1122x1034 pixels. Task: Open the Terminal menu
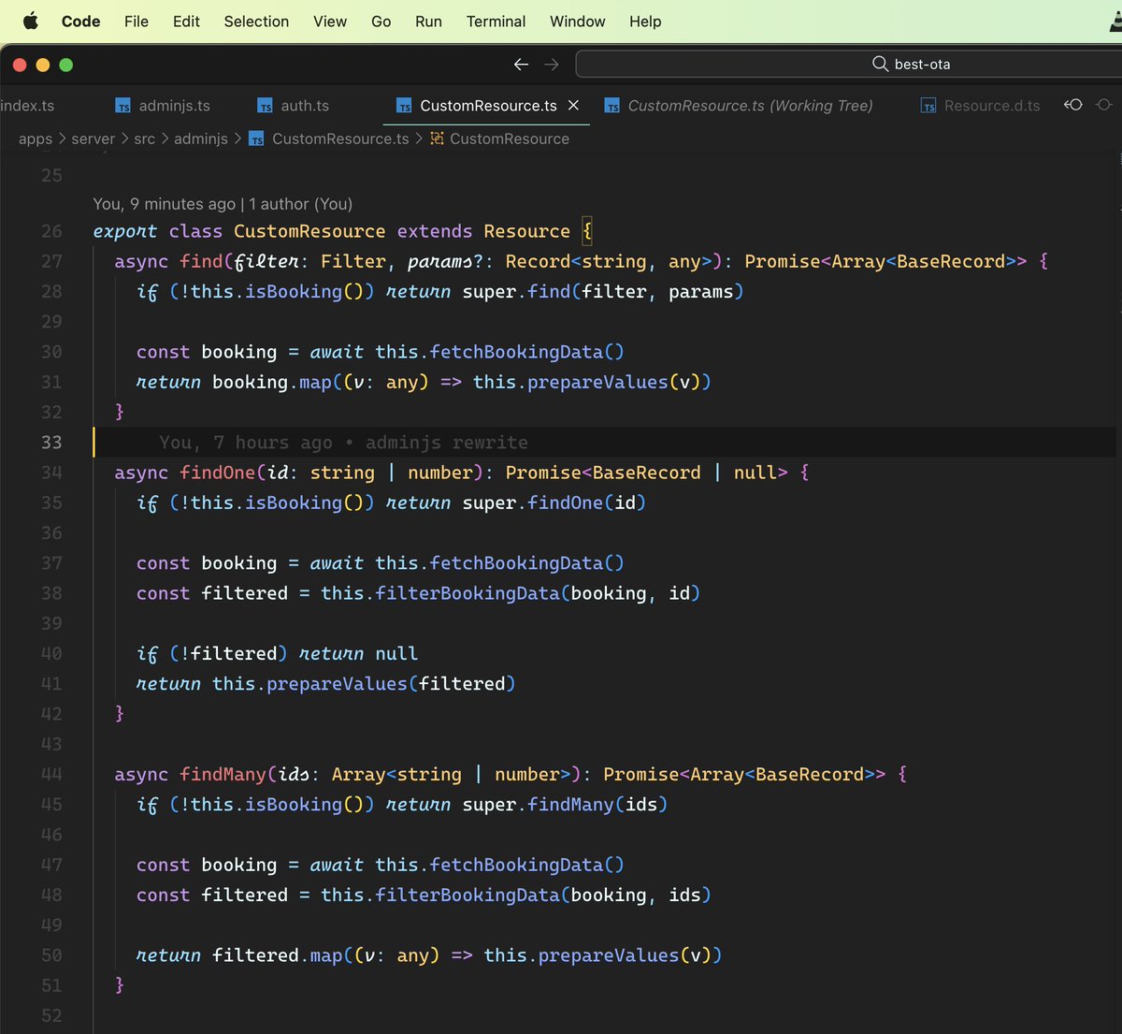point(496,22)
